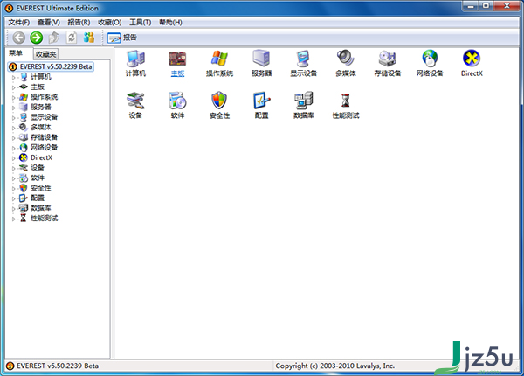Select 配置 in the left tree
This screenshot has width=524, height=376.
coord(38,198)
